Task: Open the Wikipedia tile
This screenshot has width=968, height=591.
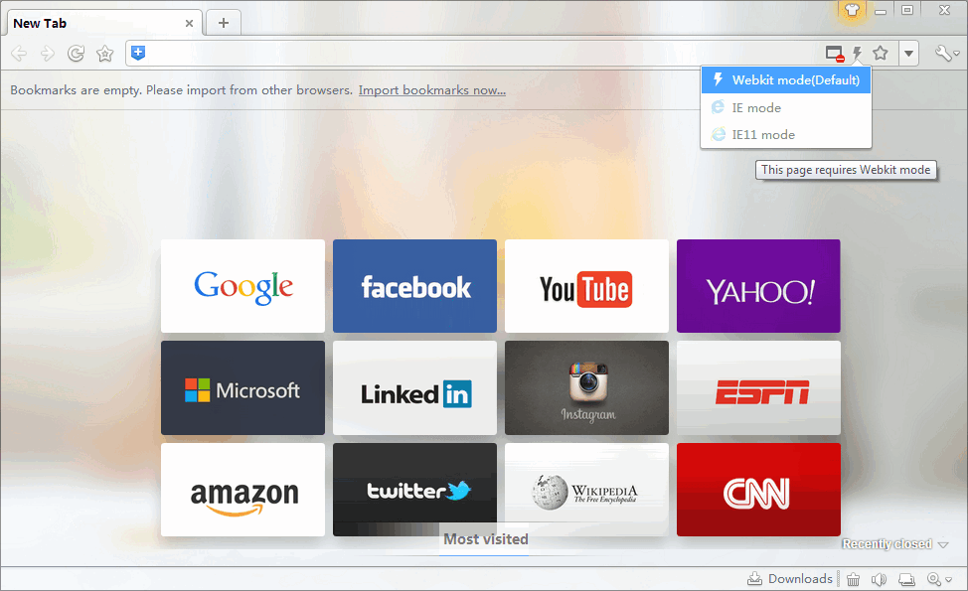Action: [586, 490]
